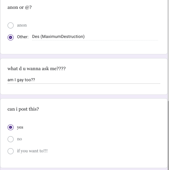Click the "if you want to!!!" label text
Screen dimensions: 169x170
pos(32,151)
